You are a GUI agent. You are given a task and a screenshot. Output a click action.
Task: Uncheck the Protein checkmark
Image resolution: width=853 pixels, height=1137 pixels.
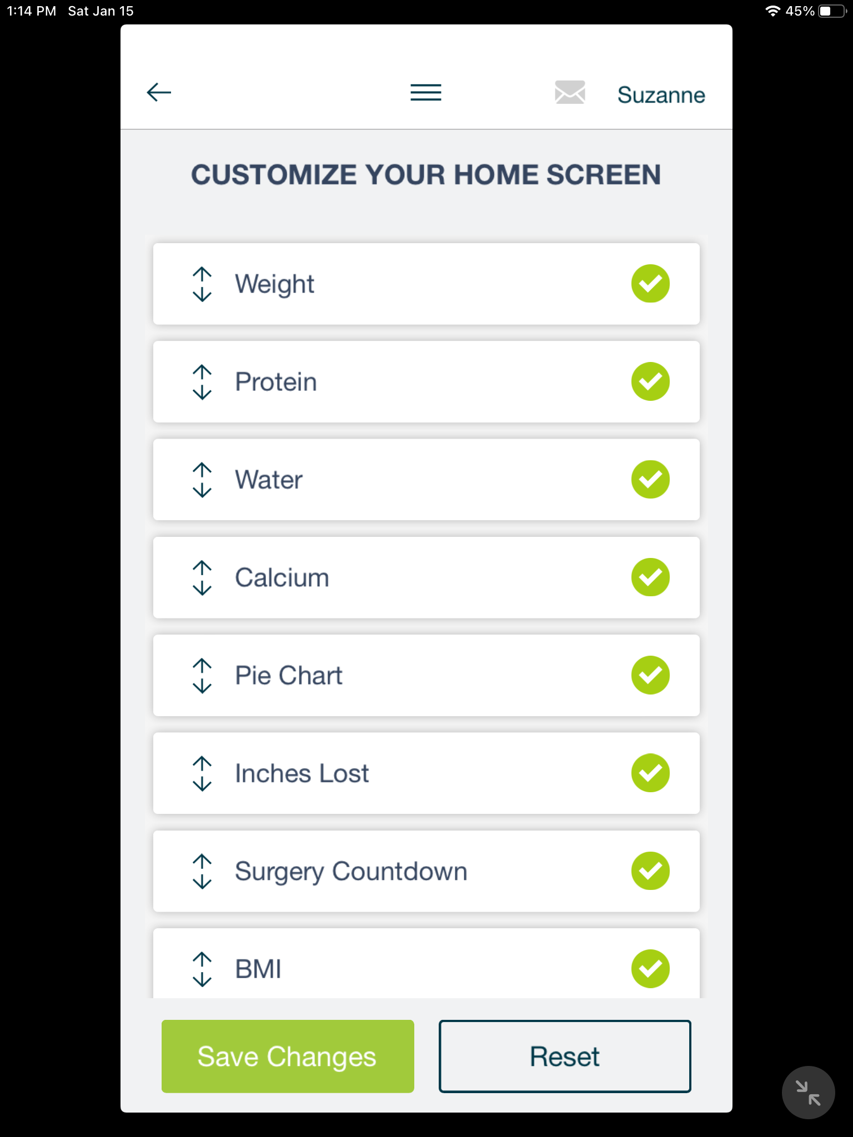pos(650,381)
